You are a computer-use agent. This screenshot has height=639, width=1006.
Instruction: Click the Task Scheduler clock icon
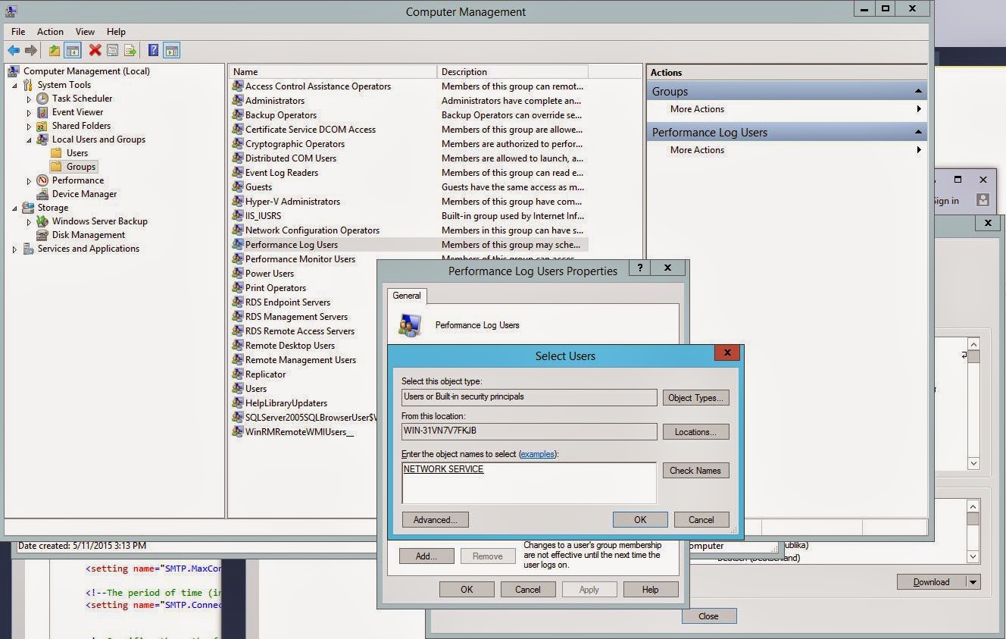pos(43,99)
